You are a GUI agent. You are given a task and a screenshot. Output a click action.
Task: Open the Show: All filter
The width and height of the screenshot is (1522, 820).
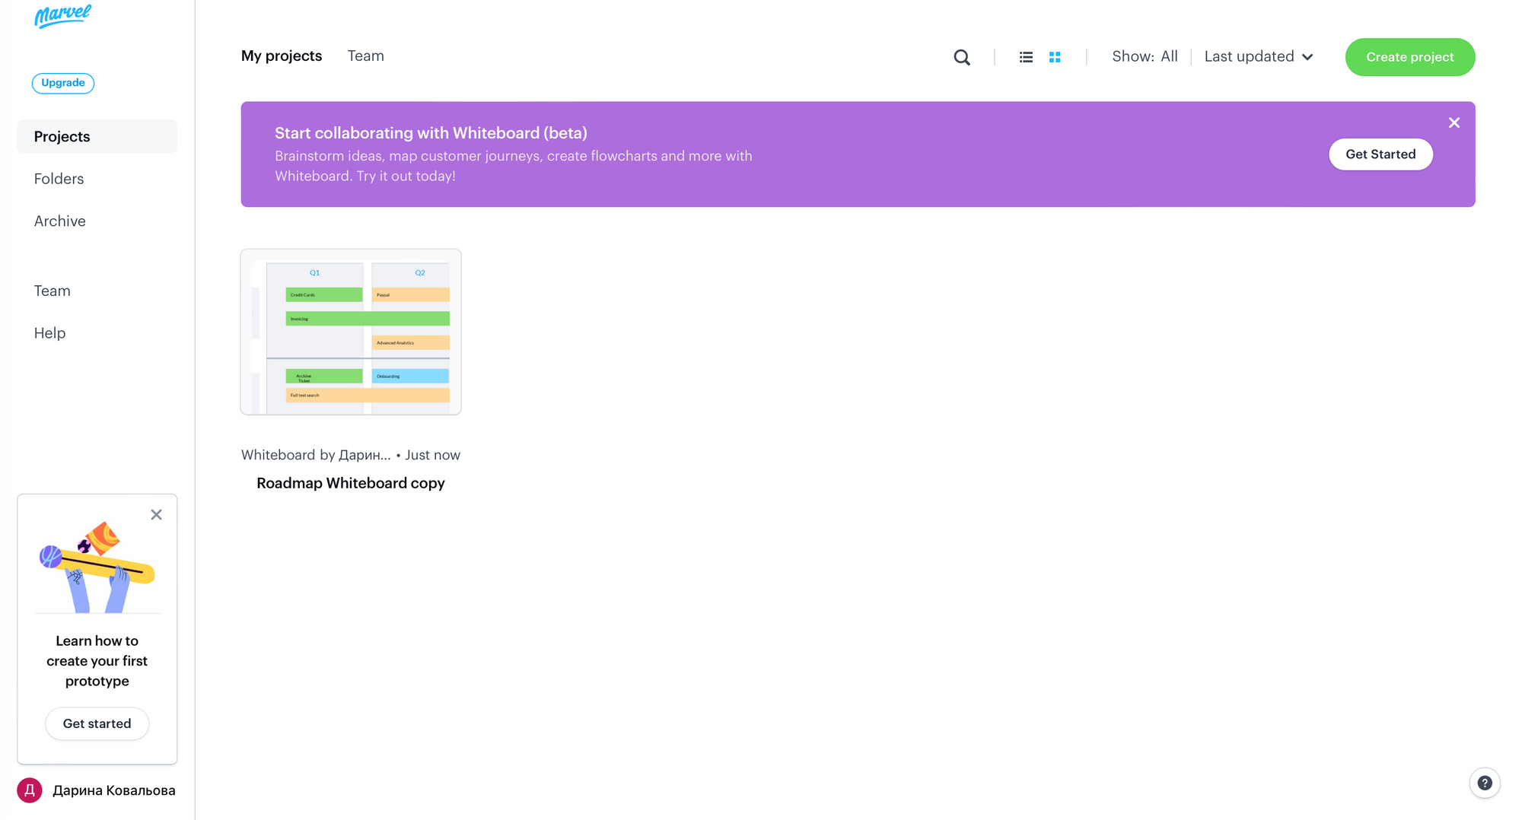1145,56
